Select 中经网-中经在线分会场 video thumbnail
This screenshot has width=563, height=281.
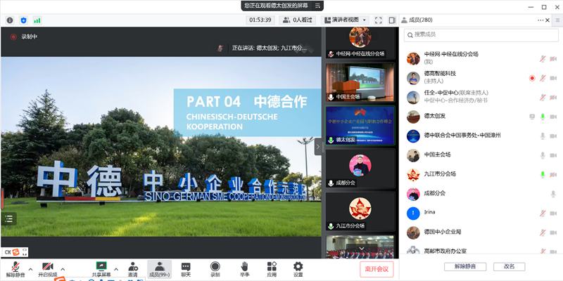pos(360,42)
